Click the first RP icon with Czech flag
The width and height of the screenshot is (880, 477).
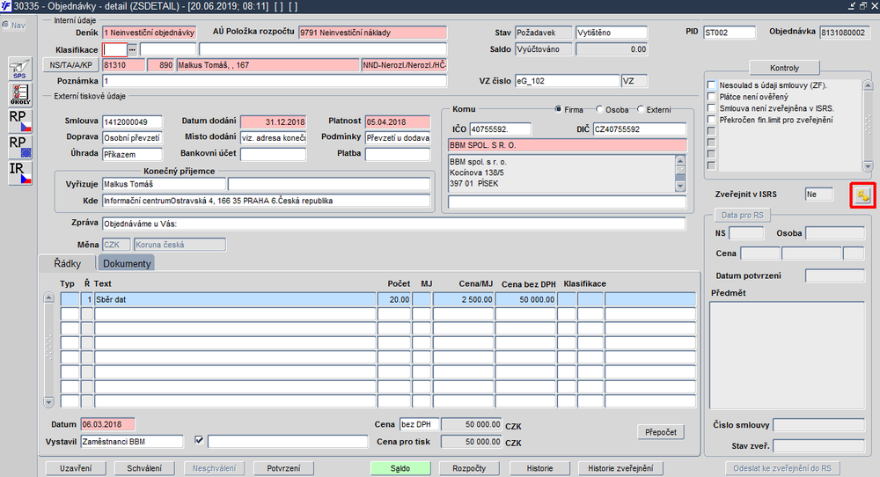point(19,121)
